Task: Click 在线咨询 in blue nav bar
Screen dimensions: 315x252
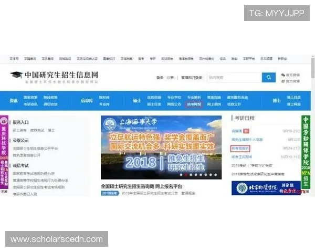Action: click(154, 97)
